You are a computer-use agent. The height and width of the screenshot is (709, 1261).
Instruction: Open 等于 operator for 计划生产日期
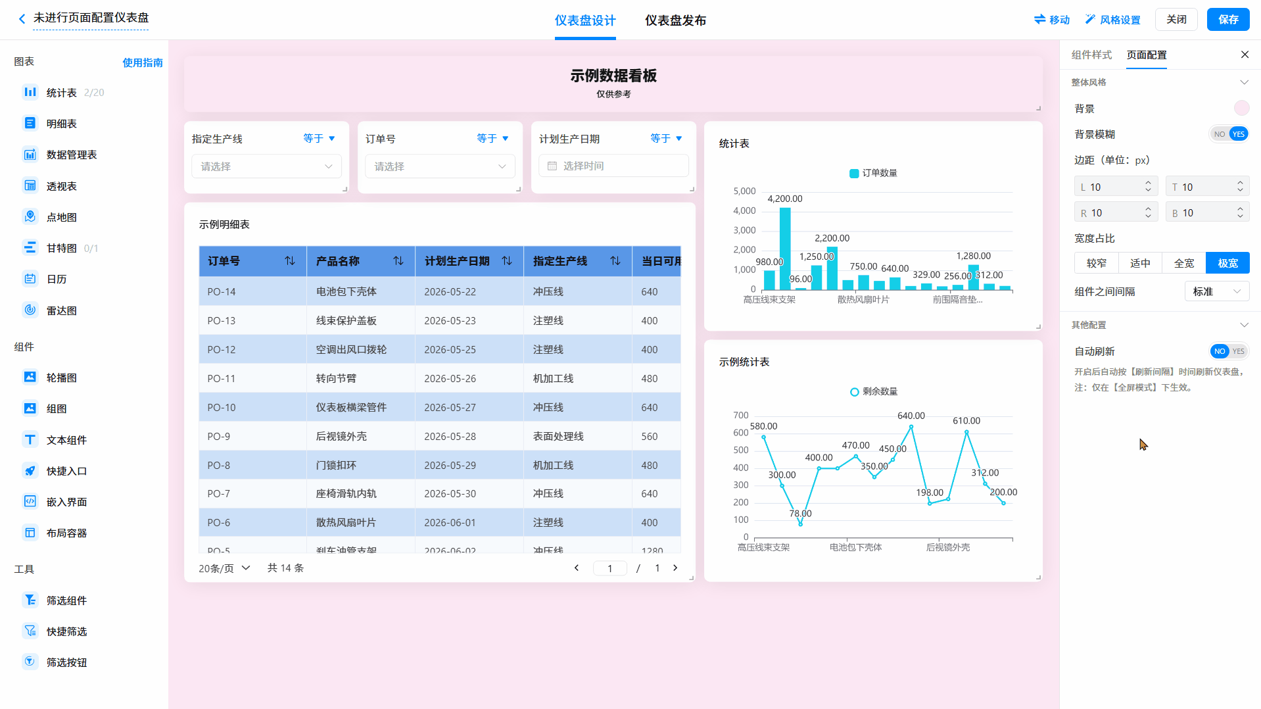click(667, 138)
